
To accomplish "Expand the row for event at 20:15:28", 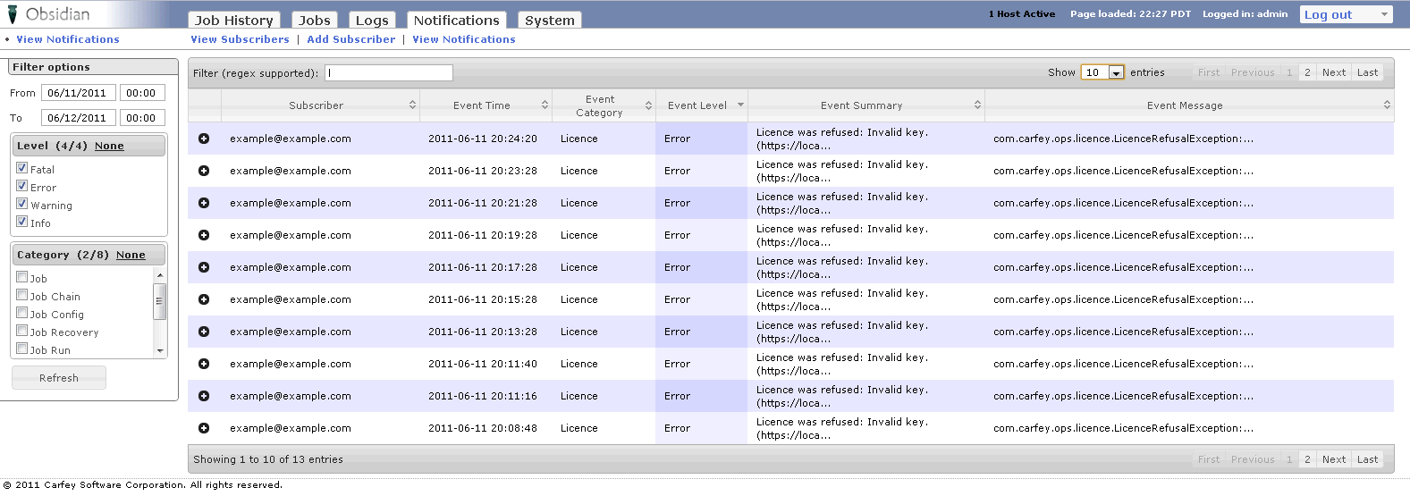I will (x=204, y=299).
